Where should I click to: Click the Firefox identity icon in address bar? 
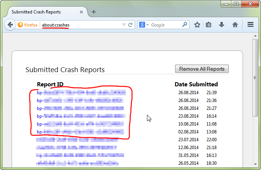tap(20, 25)
